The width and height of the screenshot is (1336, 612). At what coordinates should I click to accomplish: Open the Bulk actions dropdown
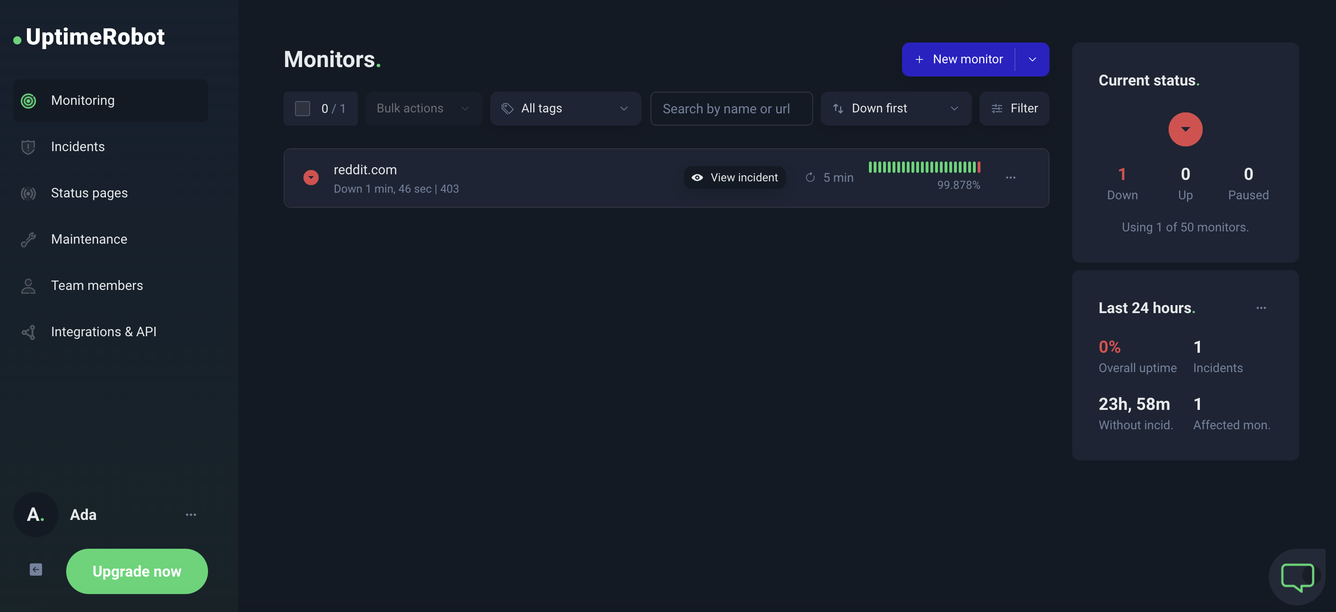point(423,108)
